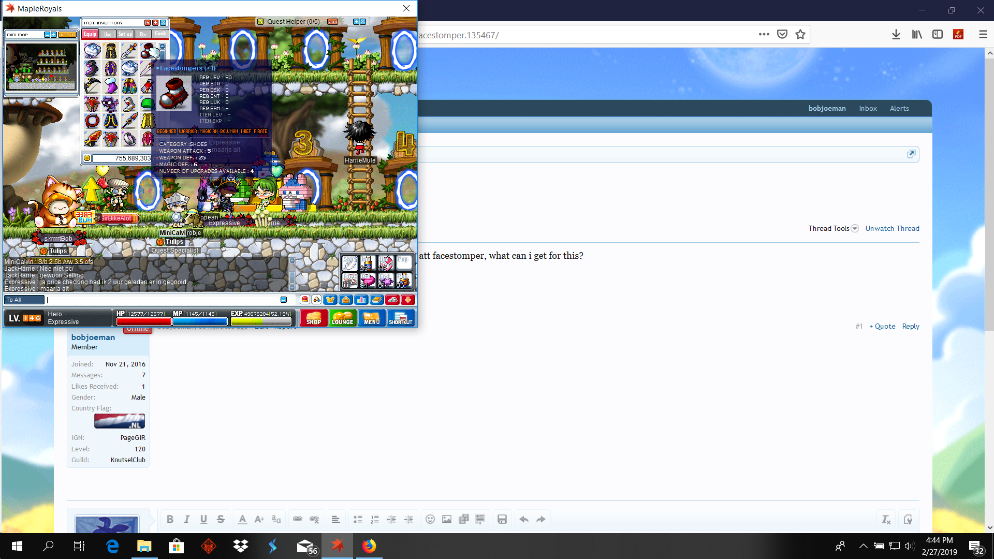Switch to the Etc inventory tab
The image size is (994, 559).
click(143, 34)
